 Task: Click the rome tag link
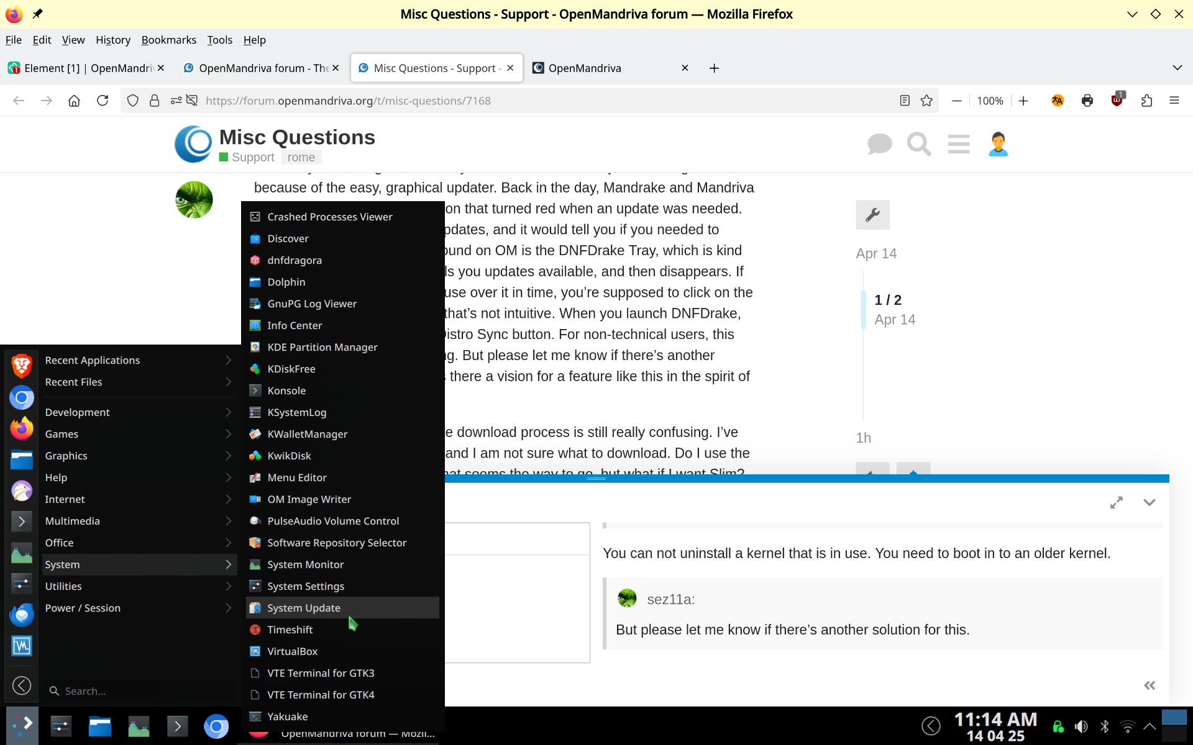(301, 157)
